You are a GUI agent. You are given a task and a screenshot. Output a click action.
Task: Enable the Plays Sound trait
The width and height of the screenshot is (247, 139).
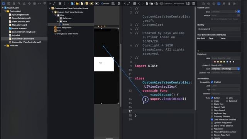pyautogui.click(x=212, y=110)
